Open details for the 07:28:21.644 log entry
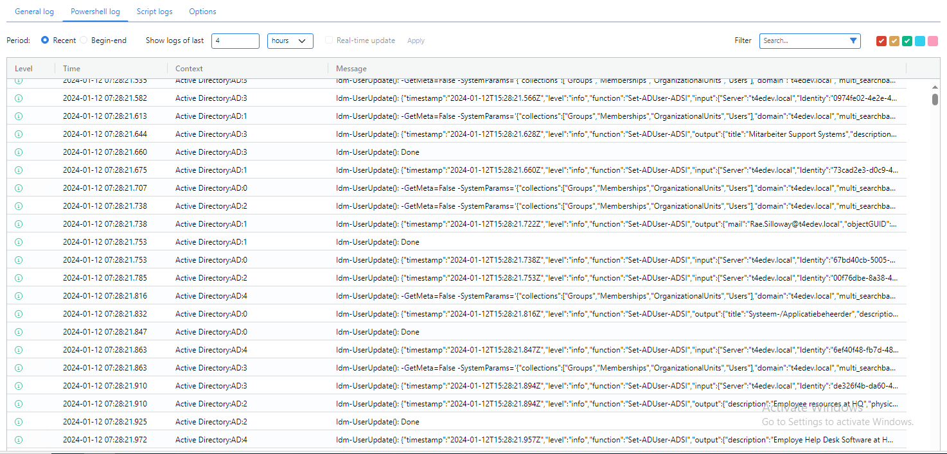 point(18,134)
